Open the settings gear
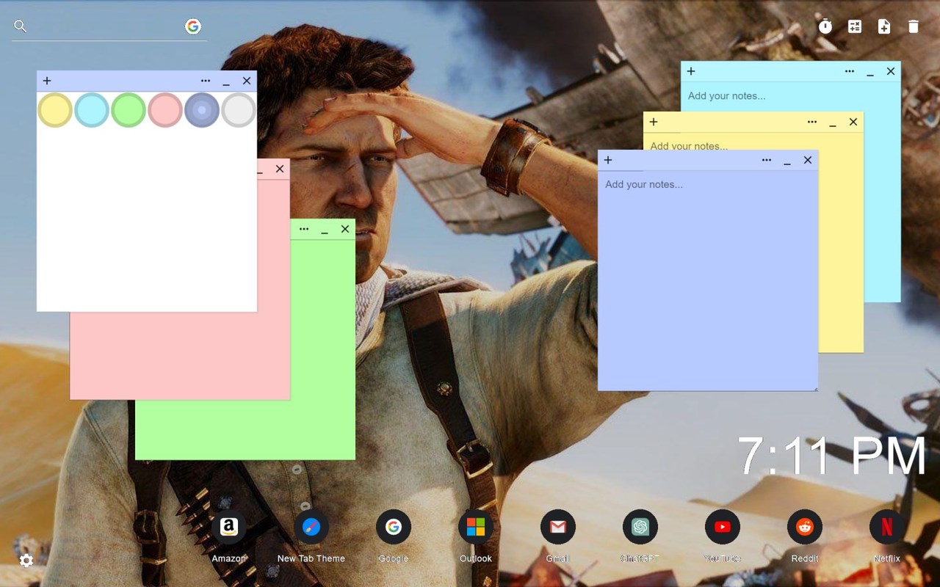Viewport: 940px width, 587px height. 26,561
